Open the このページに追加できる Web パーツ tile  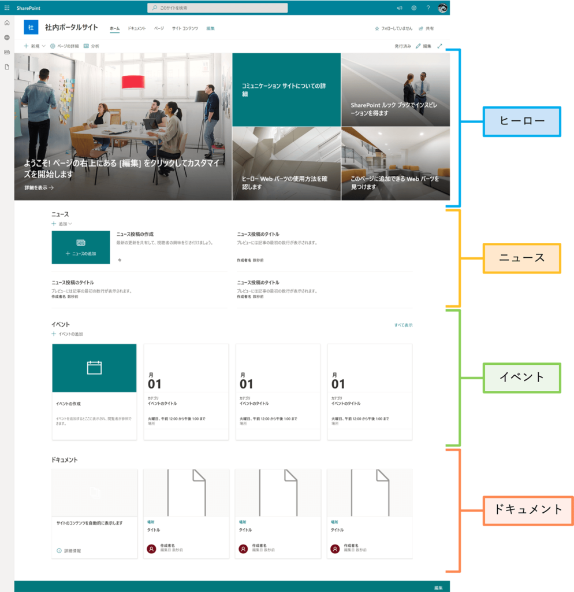click(x=395, y=164)
